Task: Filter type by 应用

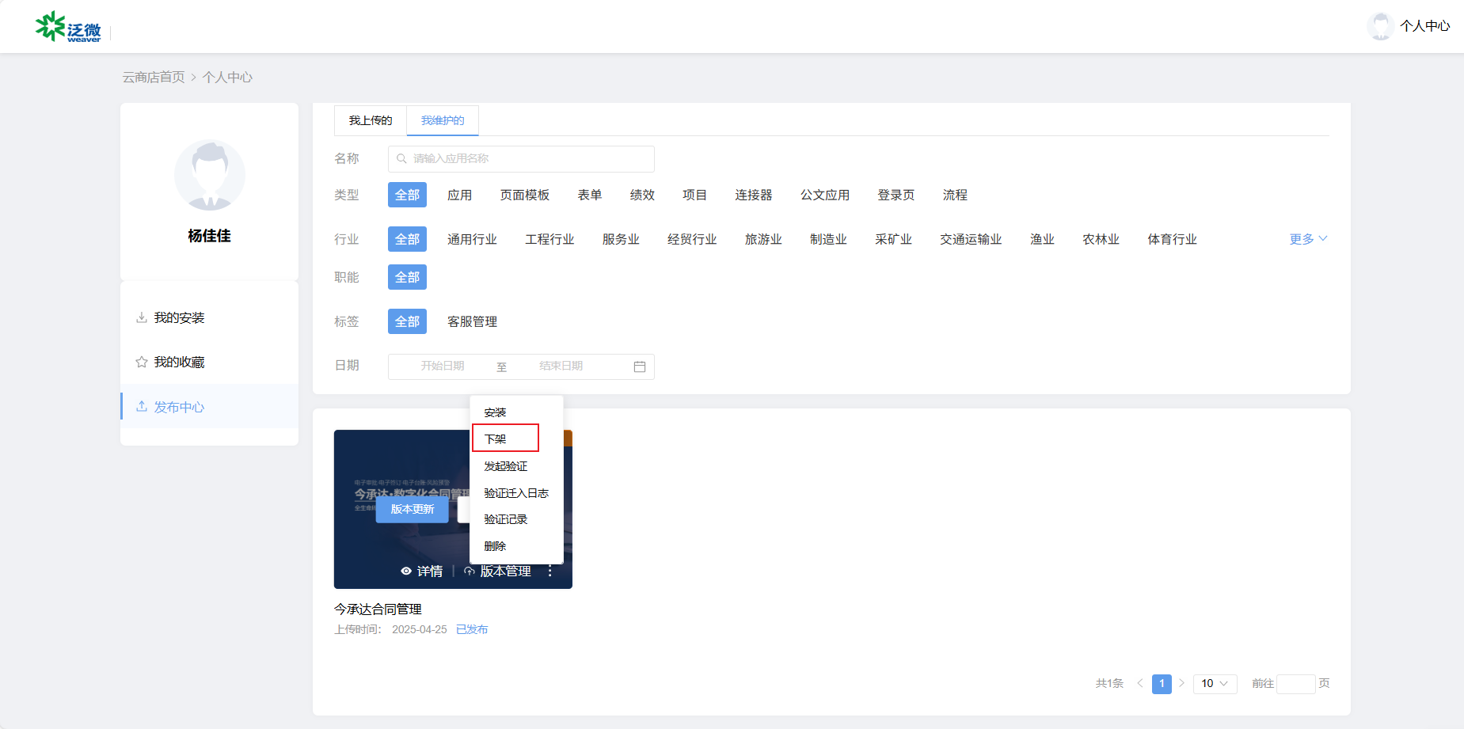Action: (459, 195)
